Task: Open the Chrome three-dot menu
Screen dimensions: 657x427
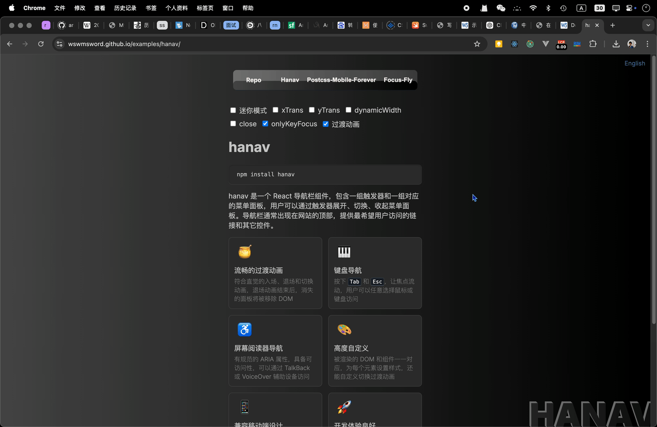Action: [647, 44]
